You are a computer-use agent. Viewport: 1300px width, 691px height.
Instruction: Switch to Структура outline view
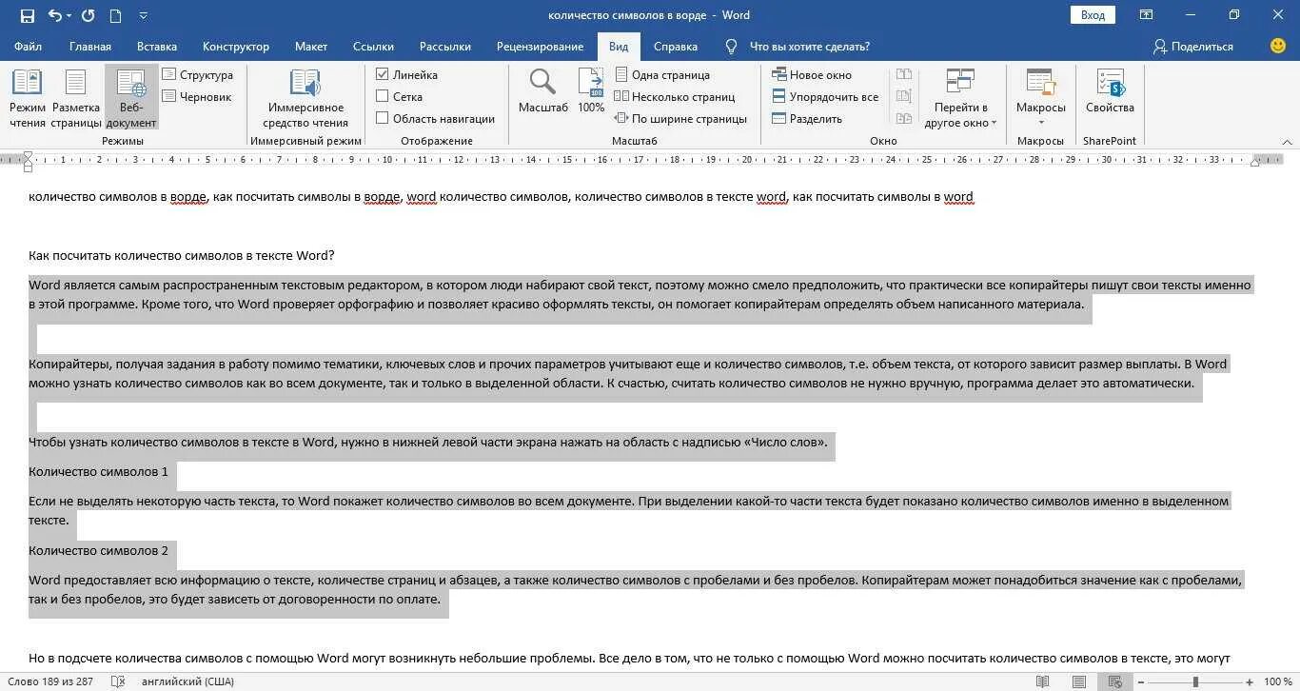[197, 74]
